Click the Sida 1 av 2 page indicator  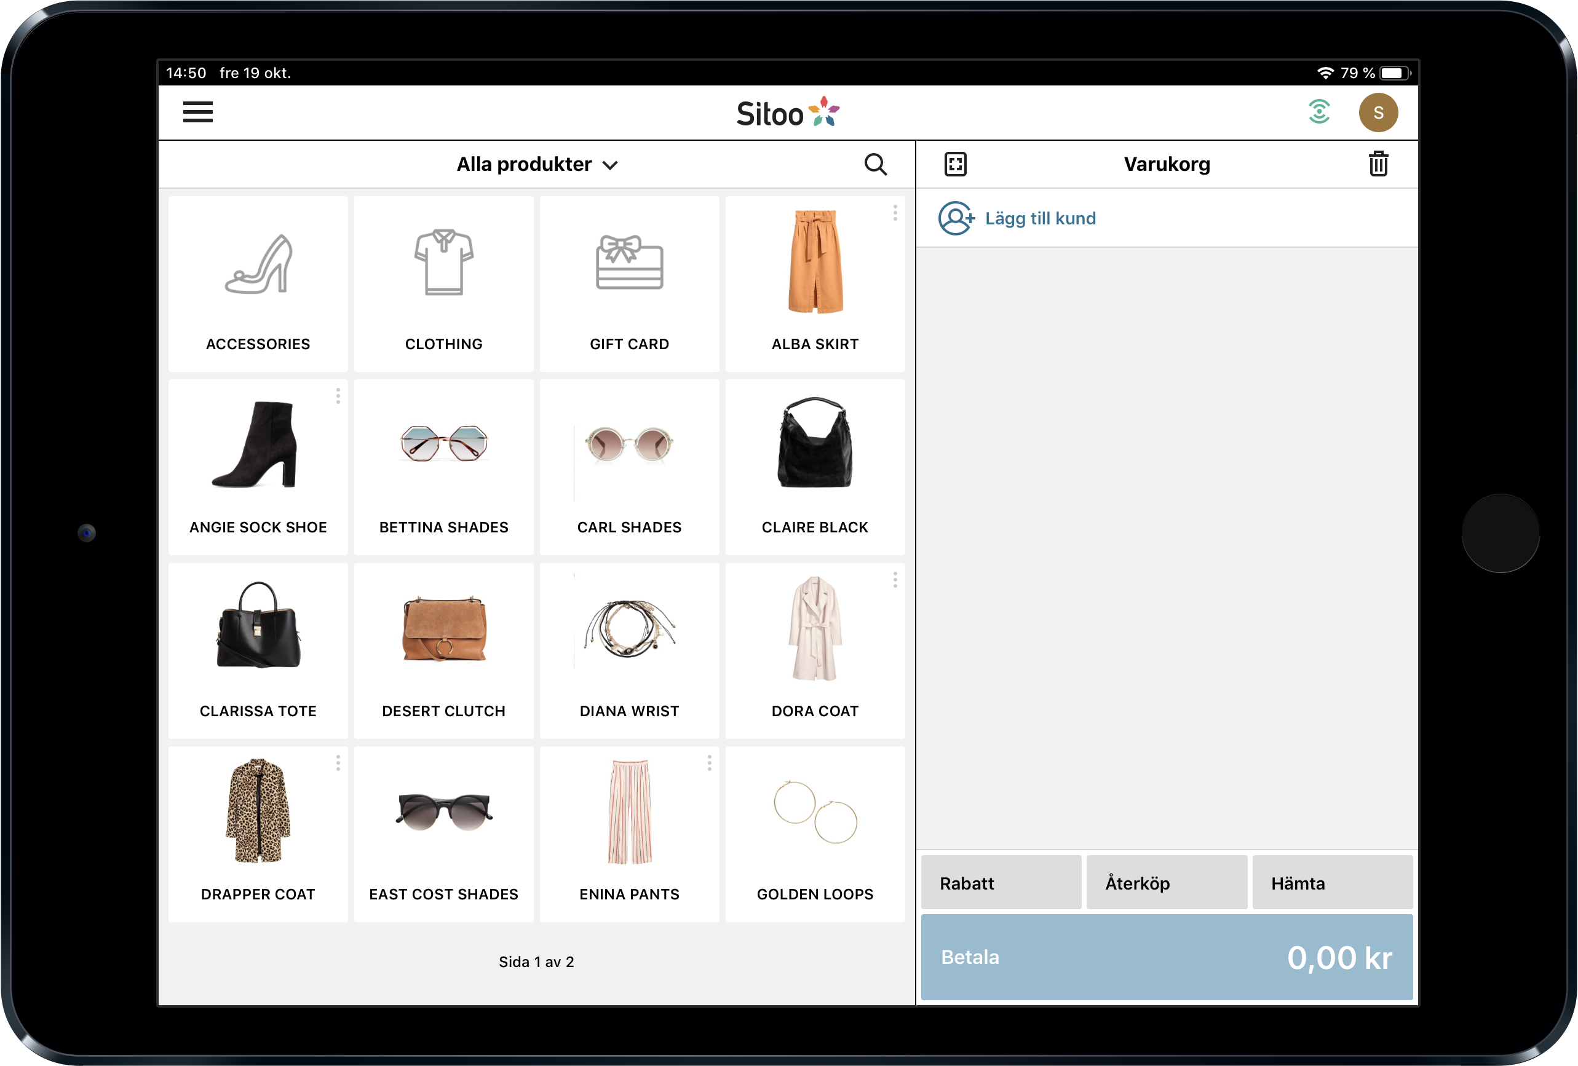[536, 961]
